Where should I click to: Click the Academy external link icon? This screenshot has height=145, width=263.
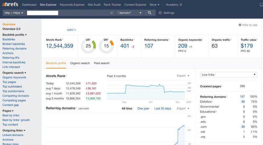tap(181, 5)
